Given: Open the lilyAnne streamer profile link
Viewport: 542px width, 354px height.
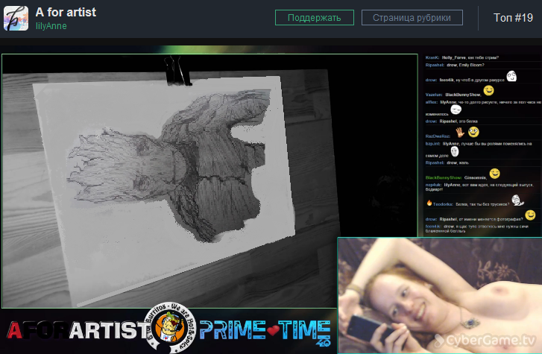Looking at the screenshot, I should coord(51,26).
